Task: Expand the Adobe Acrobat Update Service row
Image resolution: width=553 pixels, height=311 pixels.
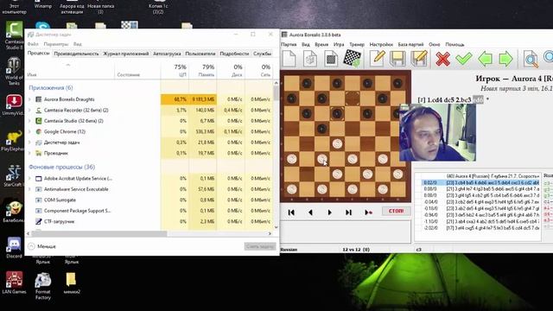Action: coord(30,179)
